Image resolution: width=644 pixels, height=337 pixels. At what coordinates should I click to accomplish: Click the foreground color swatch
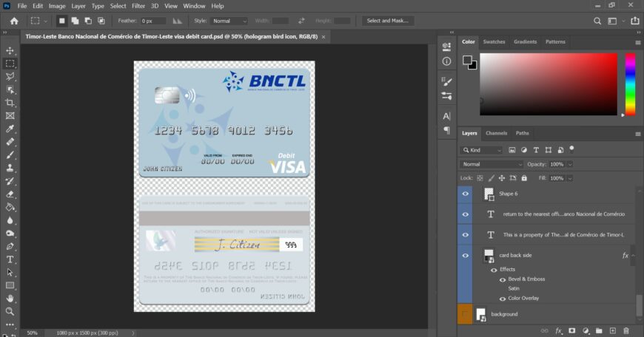tap(467, 61)
